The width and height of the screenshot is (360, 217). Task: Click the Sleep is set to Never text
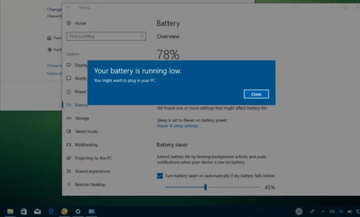[192, 120]
